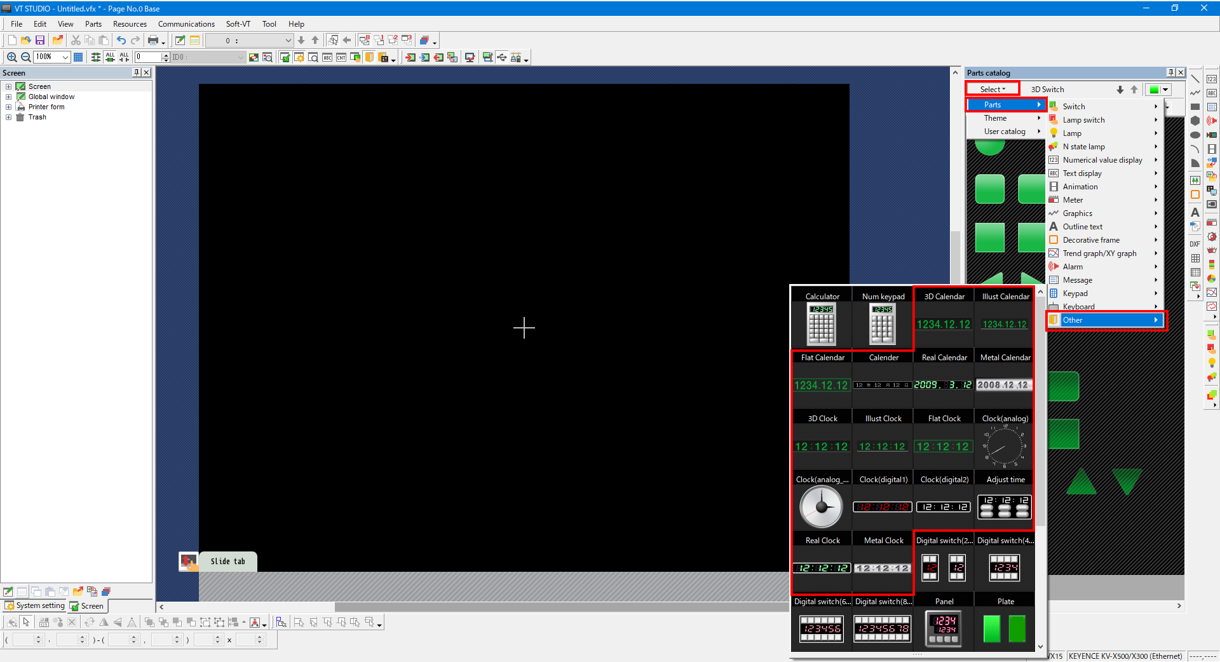Choose the ellipse drawing tool
1220x662 pixels.
point(1195,135)
